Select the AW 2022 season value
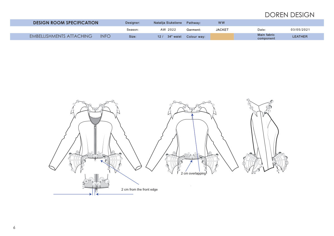The width and height of the screenshot is (334, 236). coord(168,29)
